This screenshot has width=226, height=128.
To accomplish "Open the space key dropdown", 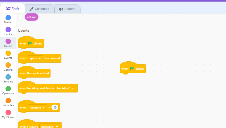I will click(35, 58).
